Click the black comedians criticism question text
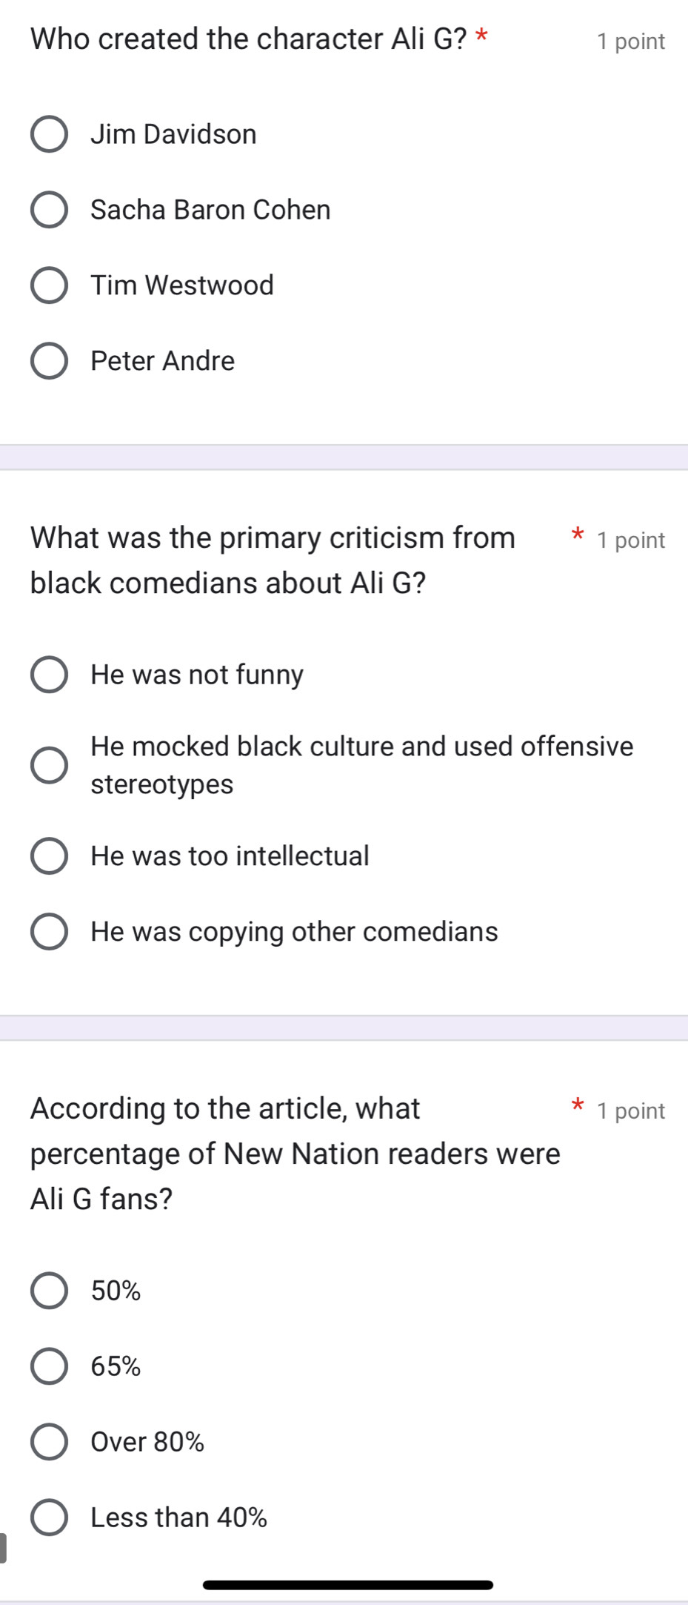Image resolution: width=688 pixels, height=1605 pixels. pos(273,560)
